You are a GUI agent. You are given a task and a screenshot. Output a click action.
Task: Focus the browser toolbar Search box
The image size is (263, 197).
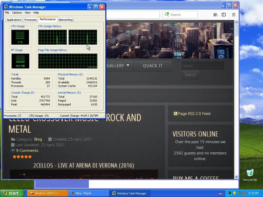[180, 15]
